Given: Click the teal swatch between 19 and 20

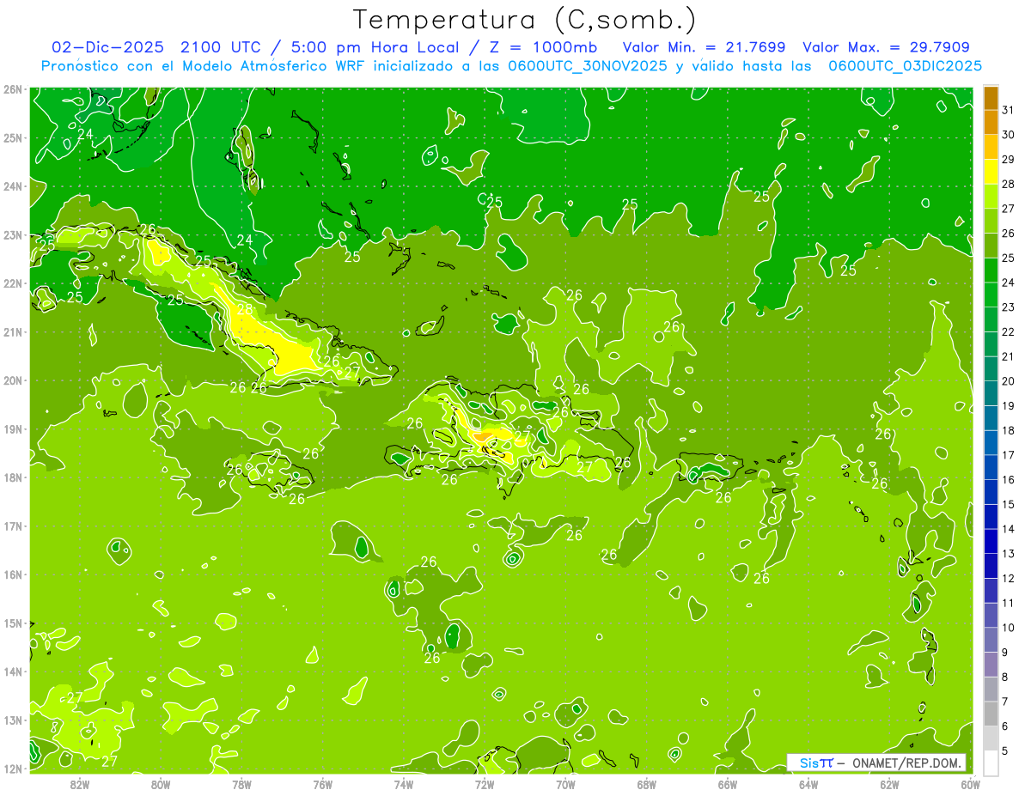Looking at the screenshot, I should pyautogui.click(x=991, y=393).
